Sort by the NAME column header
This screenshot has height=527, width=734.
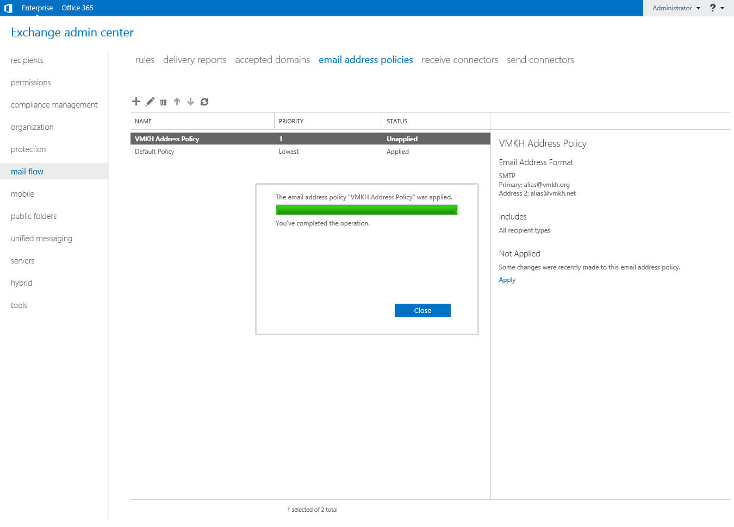pos(202,121)
